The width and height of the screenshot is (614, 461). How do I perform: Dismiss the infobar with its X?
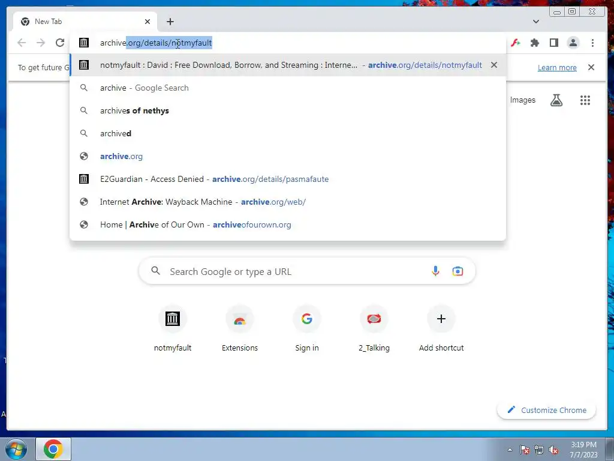(x=591, y=67)
